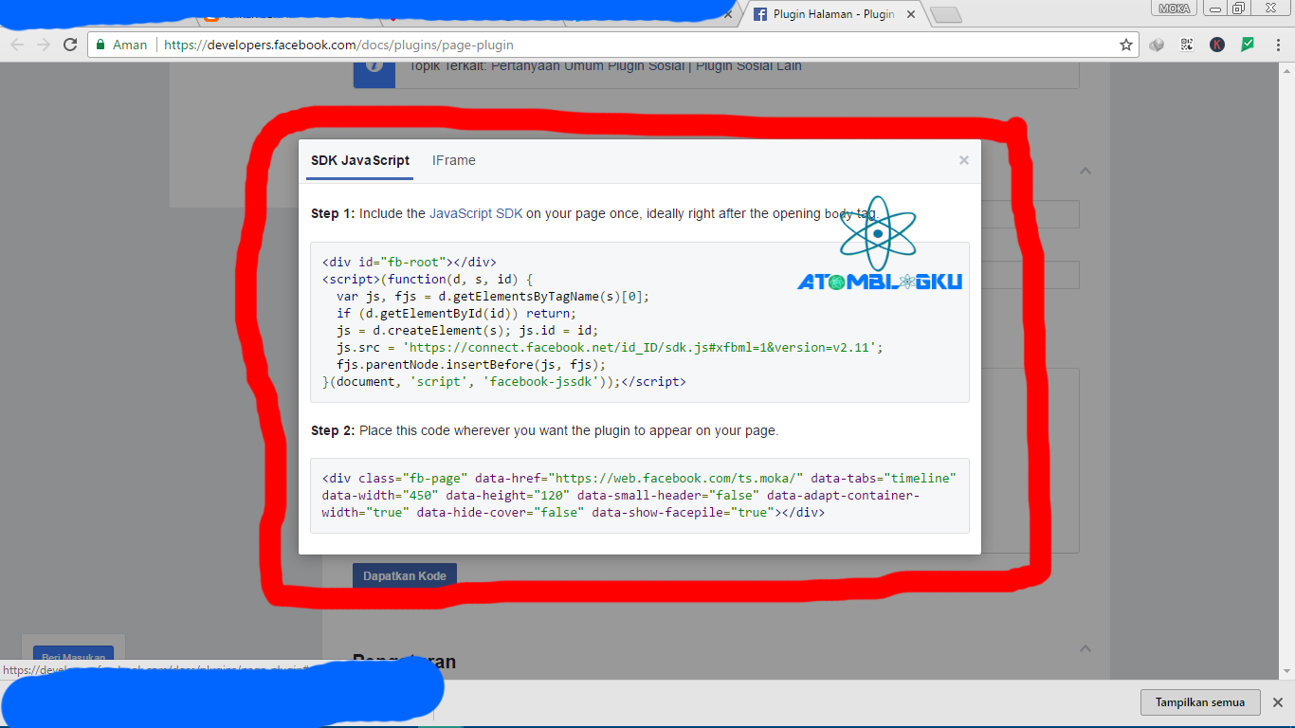
Task: Click the 'Step 2:' label text
Action: 333,430
